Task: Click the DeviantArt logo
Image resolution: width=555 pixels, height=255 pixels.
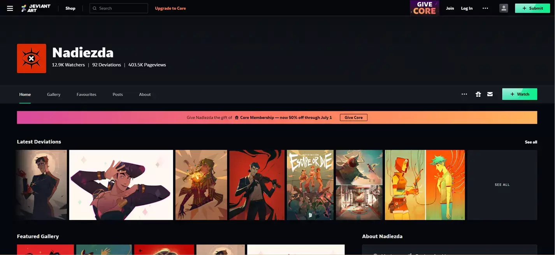Action: 36,8
